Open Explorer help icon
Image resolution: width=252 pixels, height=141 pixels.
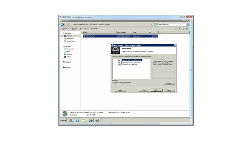187,29
